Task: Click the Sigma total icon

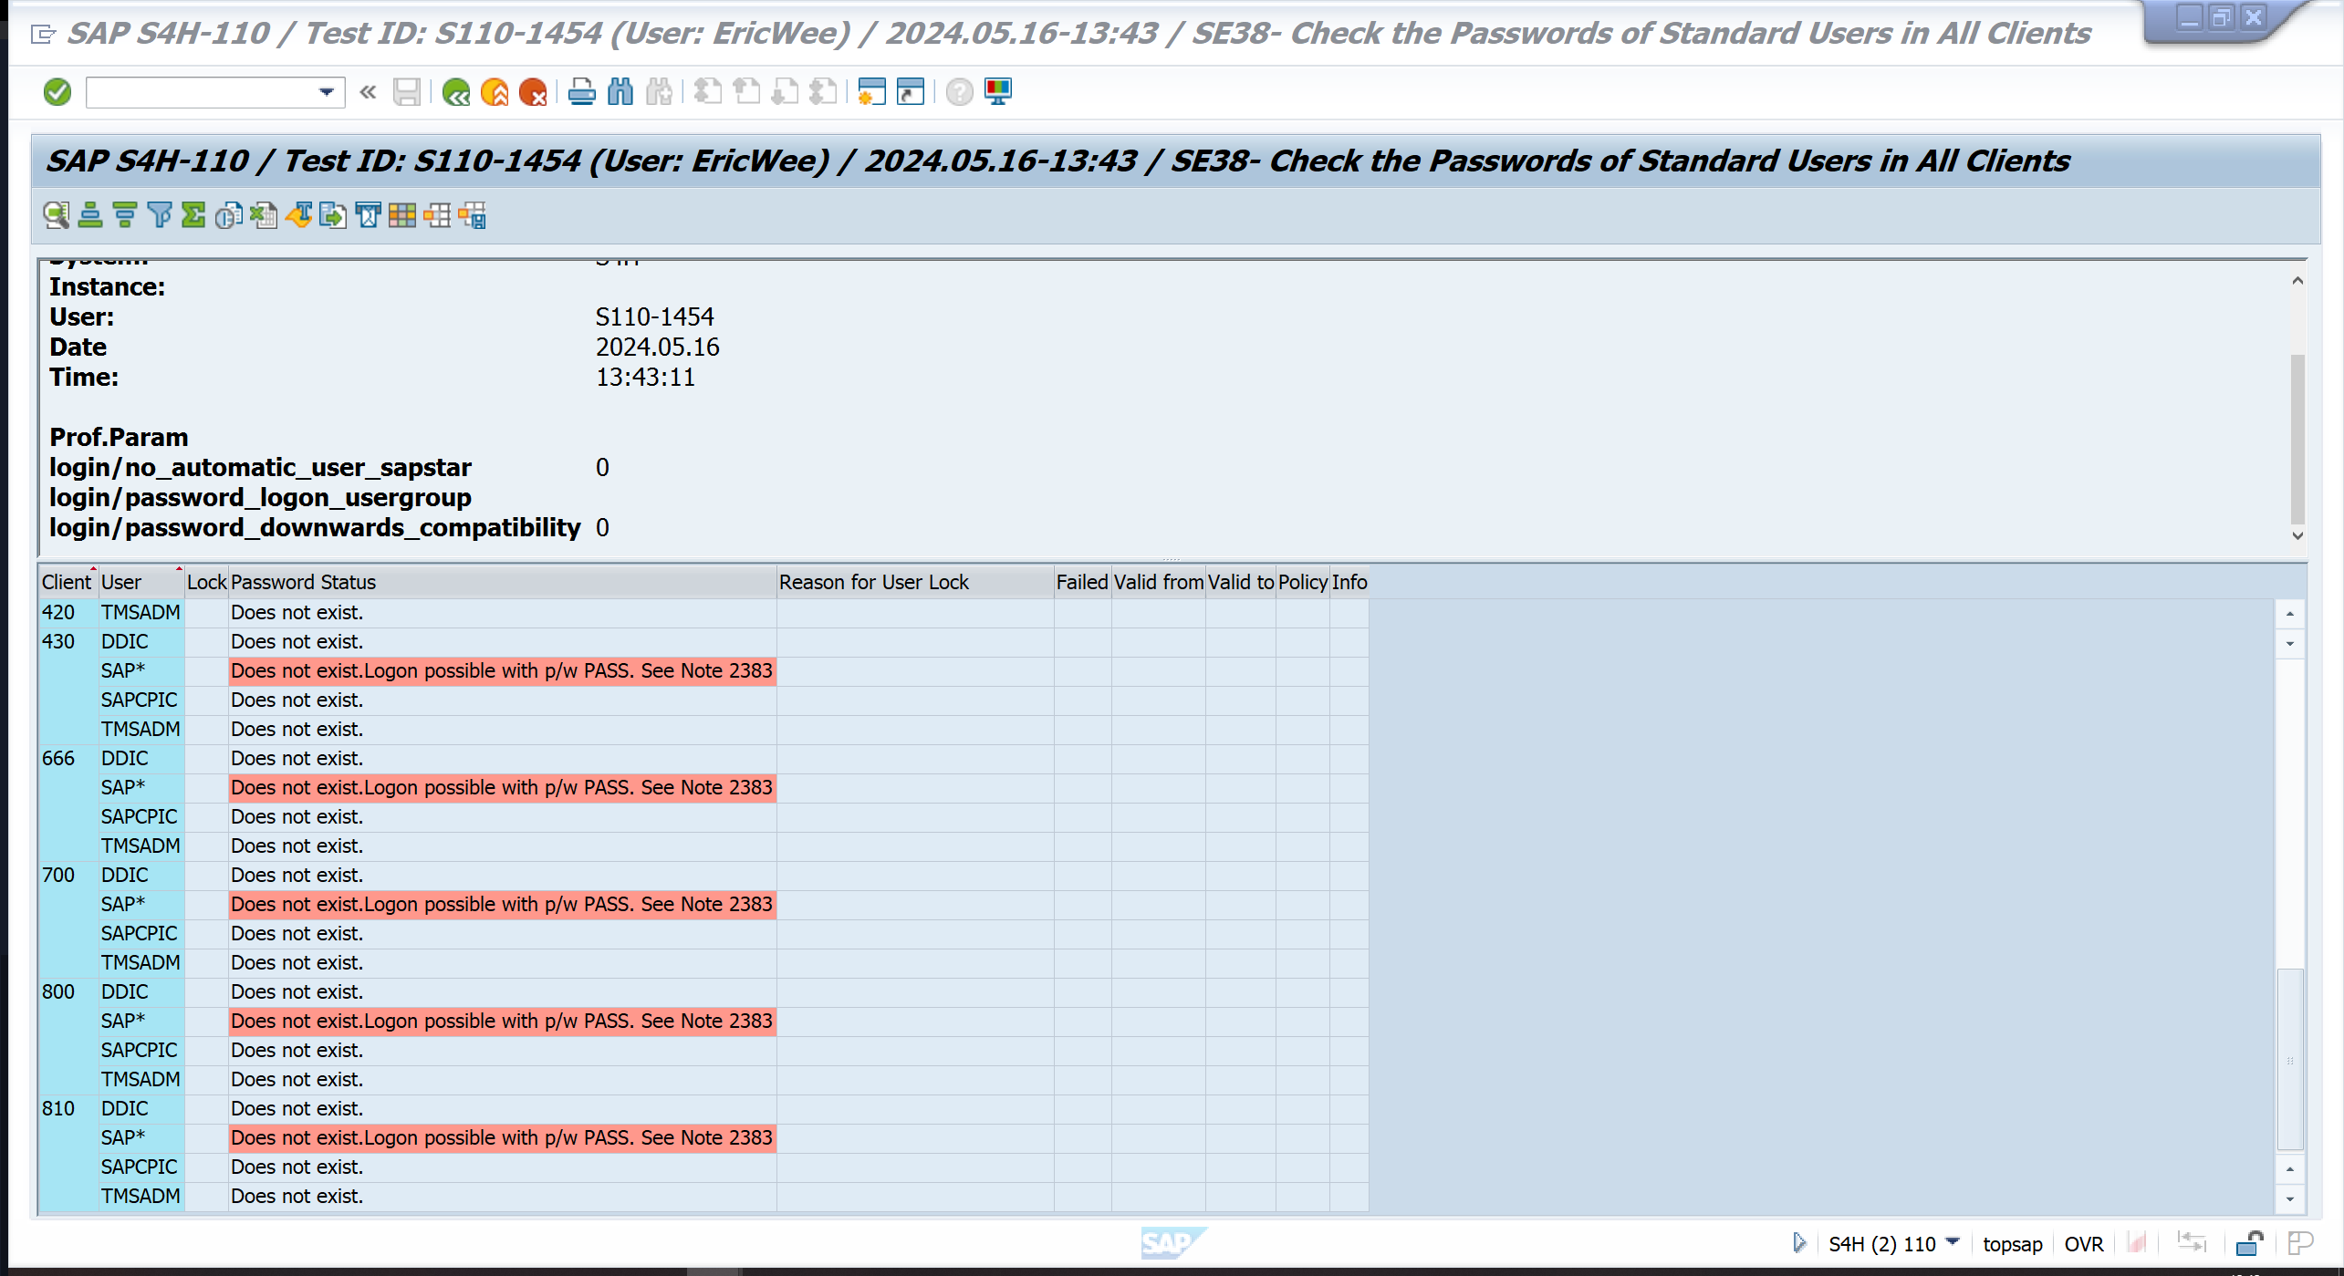Action: click(x=193, y=215)
